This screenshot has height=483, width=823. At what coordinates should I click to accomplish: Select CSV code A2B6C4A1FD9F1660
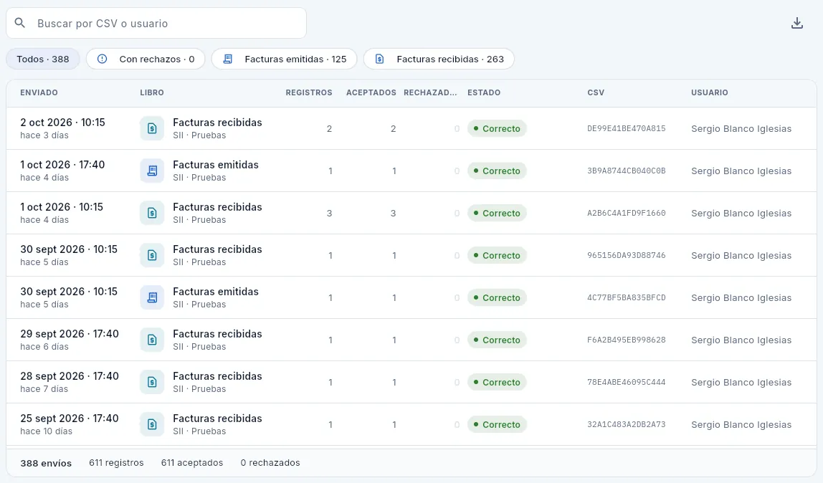click(x=626, y=213)
